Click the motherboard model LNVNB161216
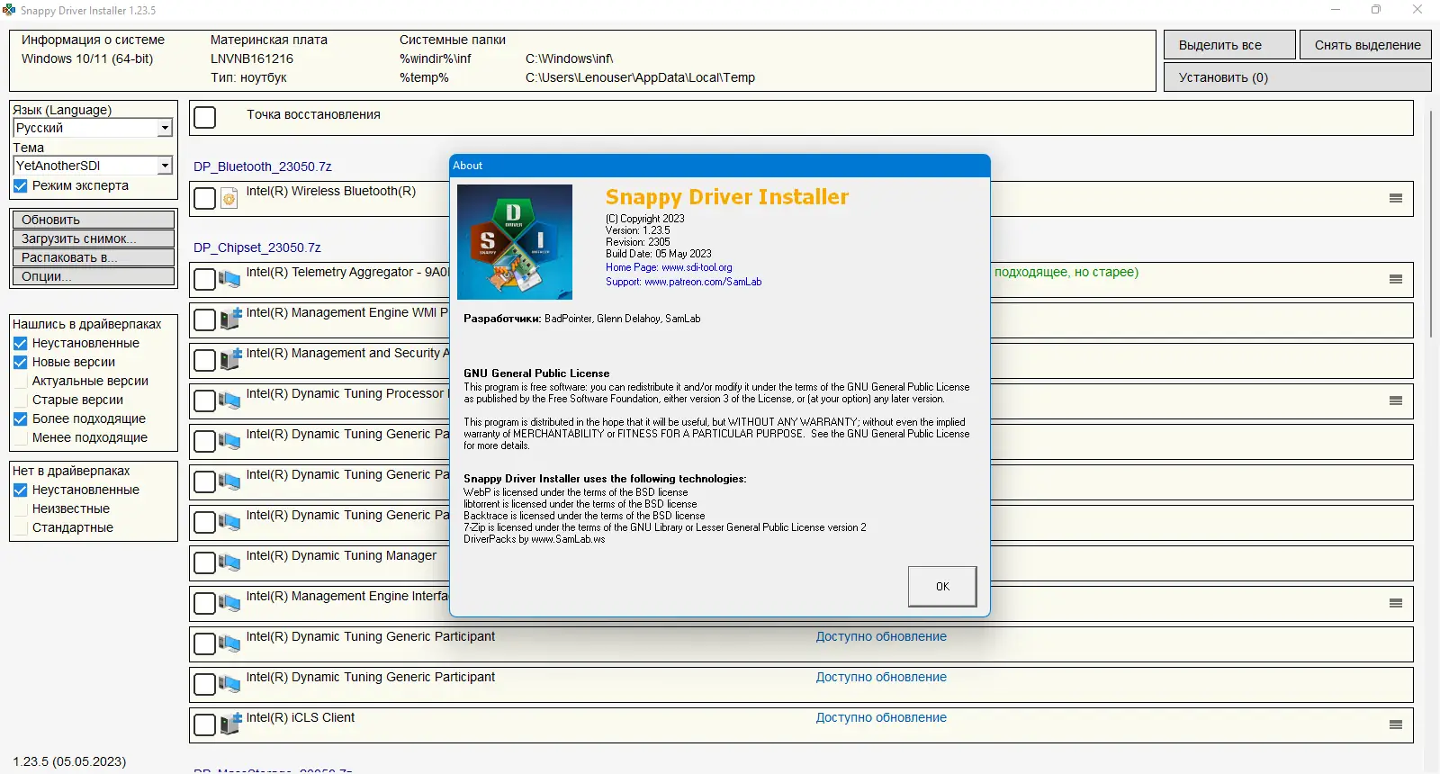The width and height of the screenshot is (1440, 774). 252,58
